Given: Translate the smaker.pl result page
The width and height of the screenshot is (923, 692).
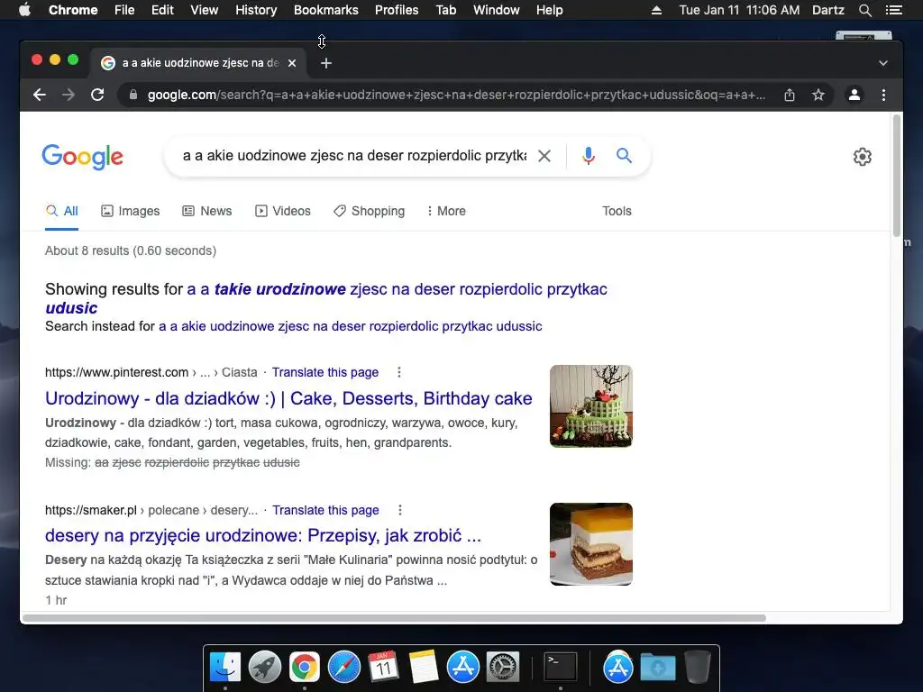Looking at the screenshot, I should point(325,510).
